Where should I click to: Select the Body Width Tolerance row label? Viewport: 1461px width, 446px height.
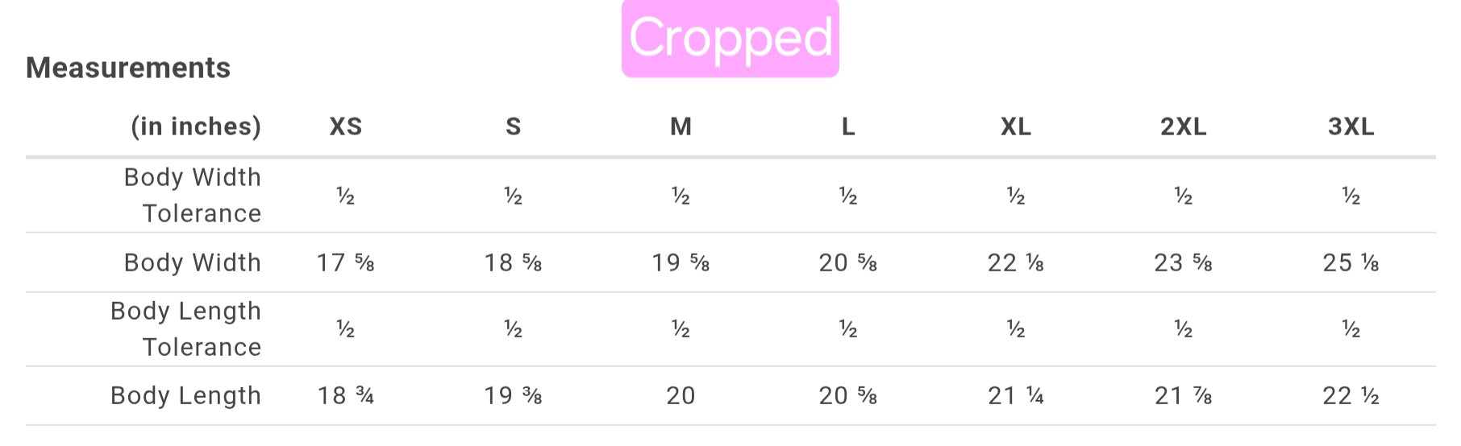[x=193, y=195]
